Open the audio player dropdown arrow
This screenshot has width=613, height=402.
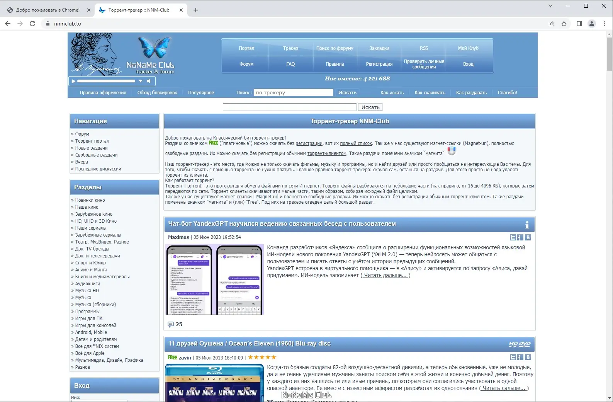coord(141,81)
